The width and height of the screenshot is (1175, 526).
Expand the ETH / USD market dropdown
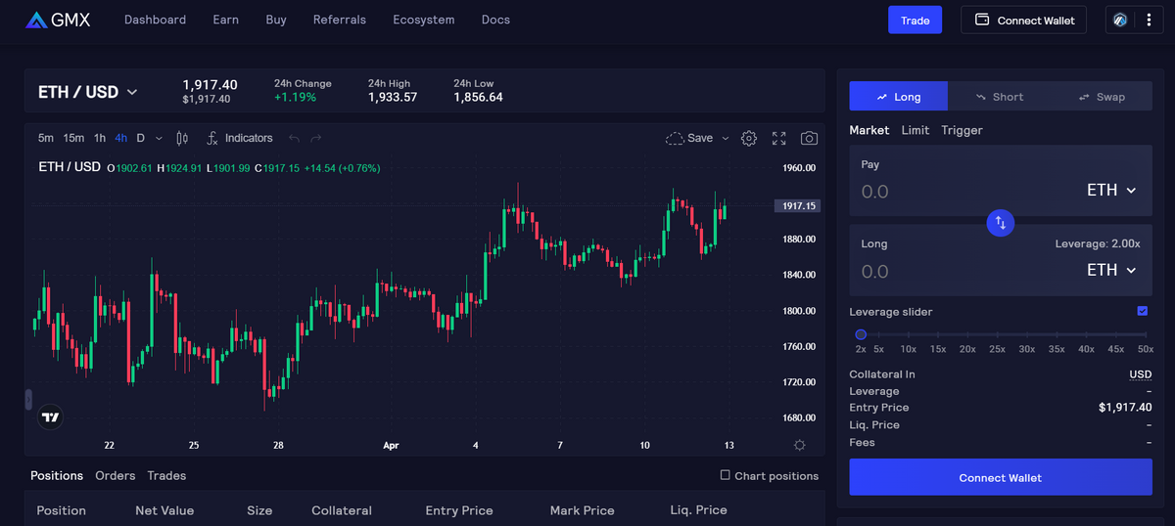coord(88,92)
